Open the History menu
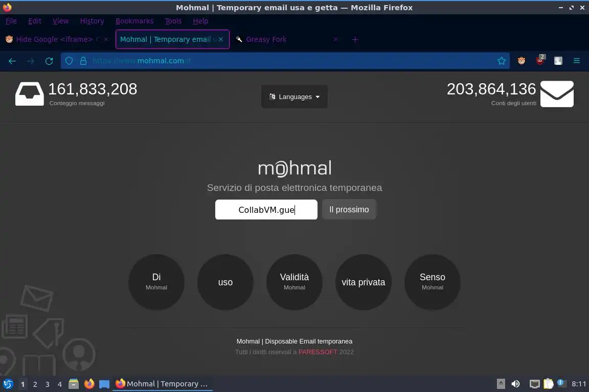The width and height of the screenshot is (589, 392). pos(92,21)
